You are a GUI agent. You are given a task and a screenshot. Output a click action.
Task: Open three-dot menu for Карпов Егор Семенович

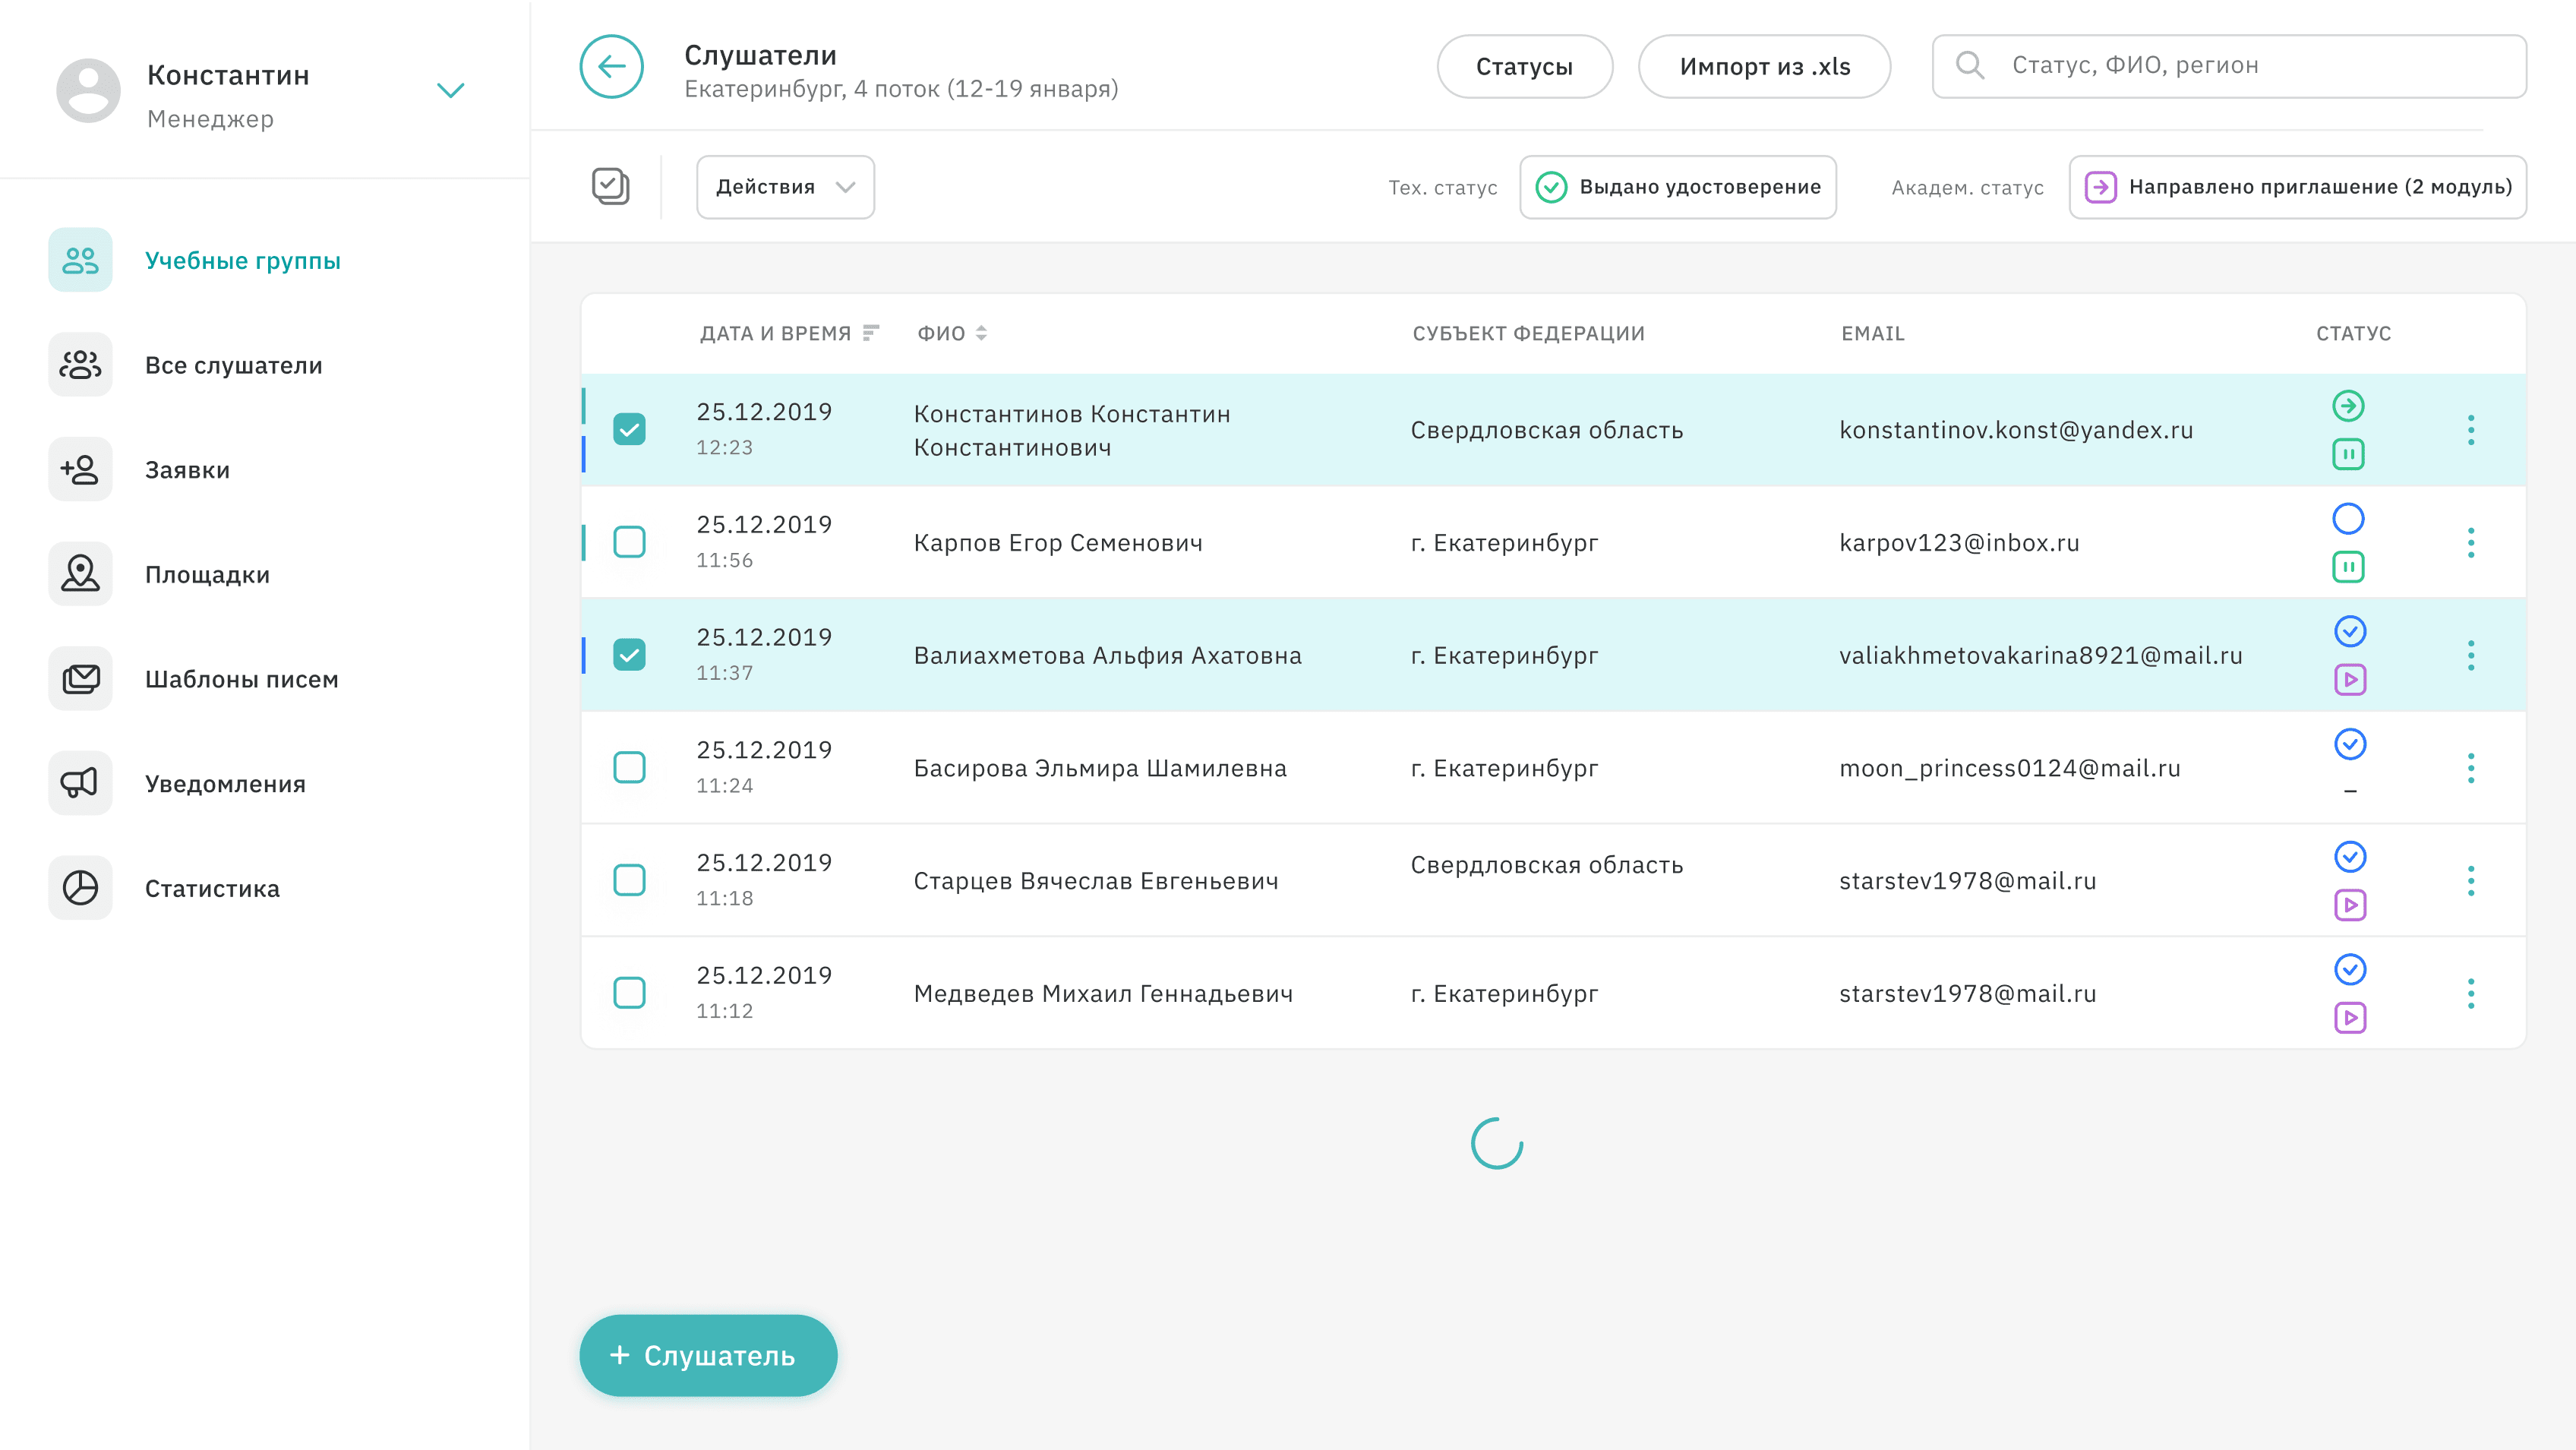coord(2470,543)
